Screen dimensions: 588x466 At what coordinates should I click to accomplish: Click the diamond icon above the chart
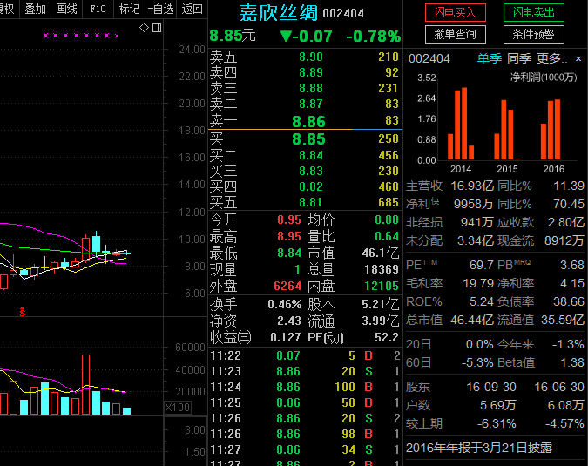(144, 27)
